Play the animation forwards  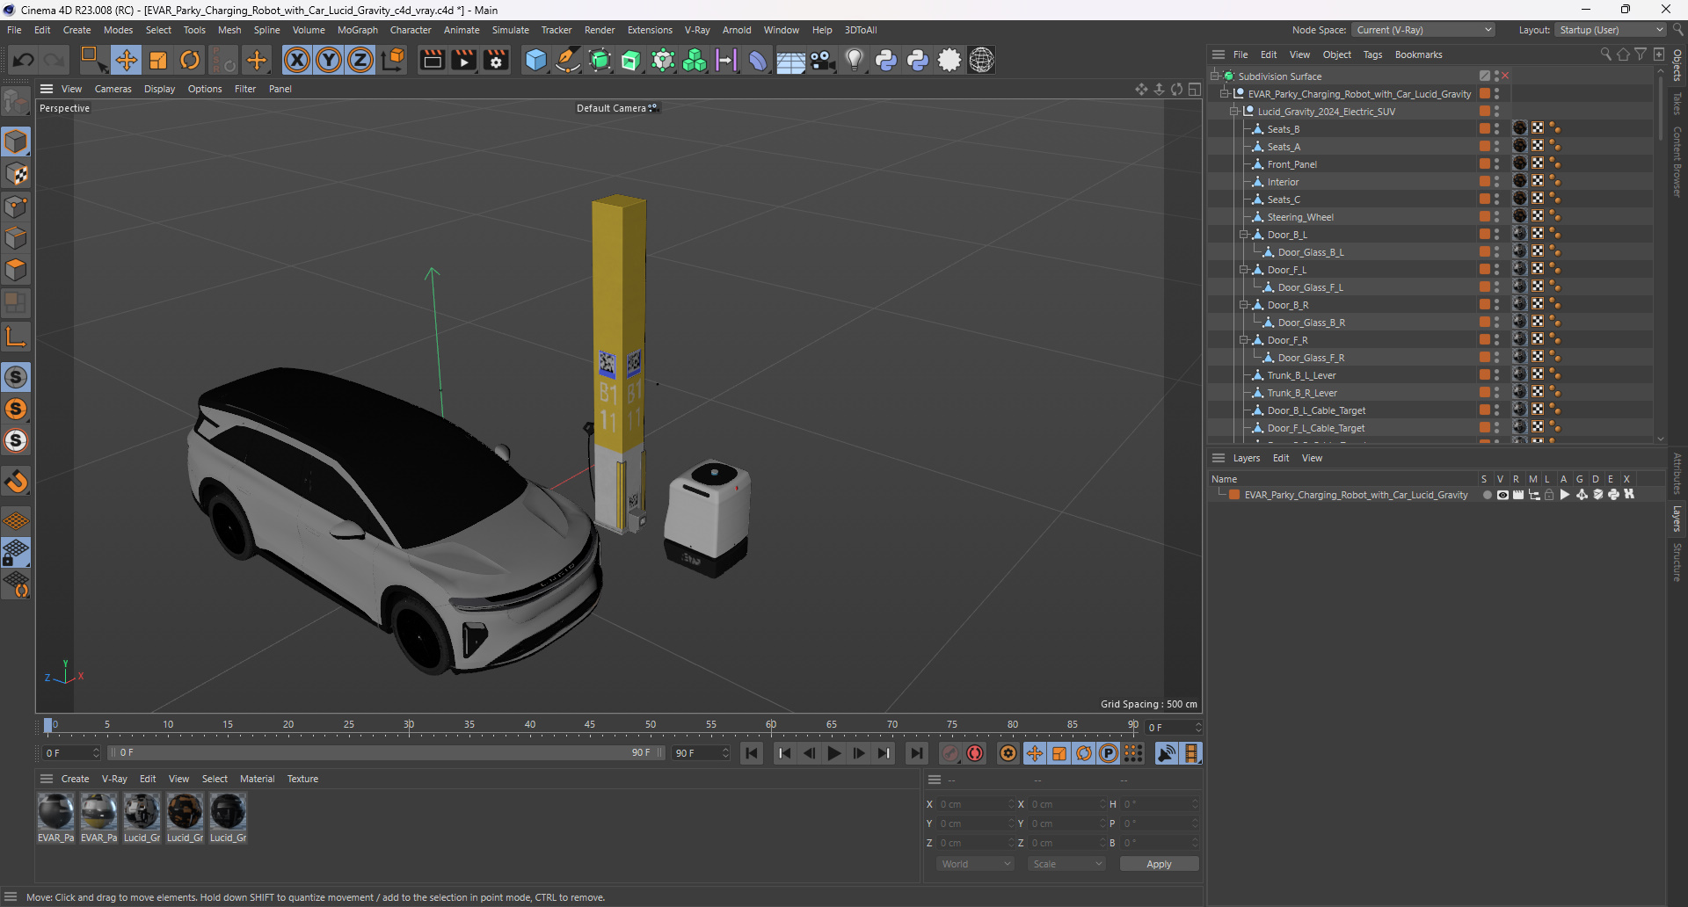click(834, 753)
